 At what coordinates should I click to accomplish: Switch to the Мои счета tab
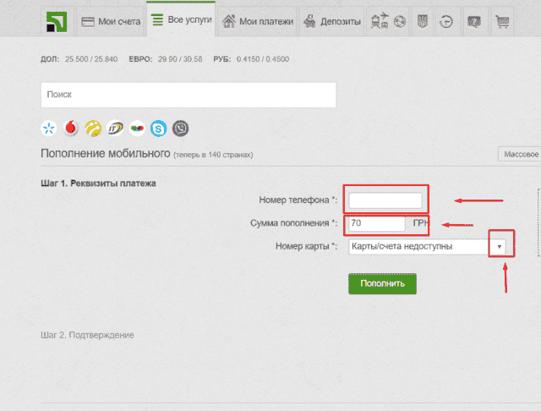(x=109, y=21)
